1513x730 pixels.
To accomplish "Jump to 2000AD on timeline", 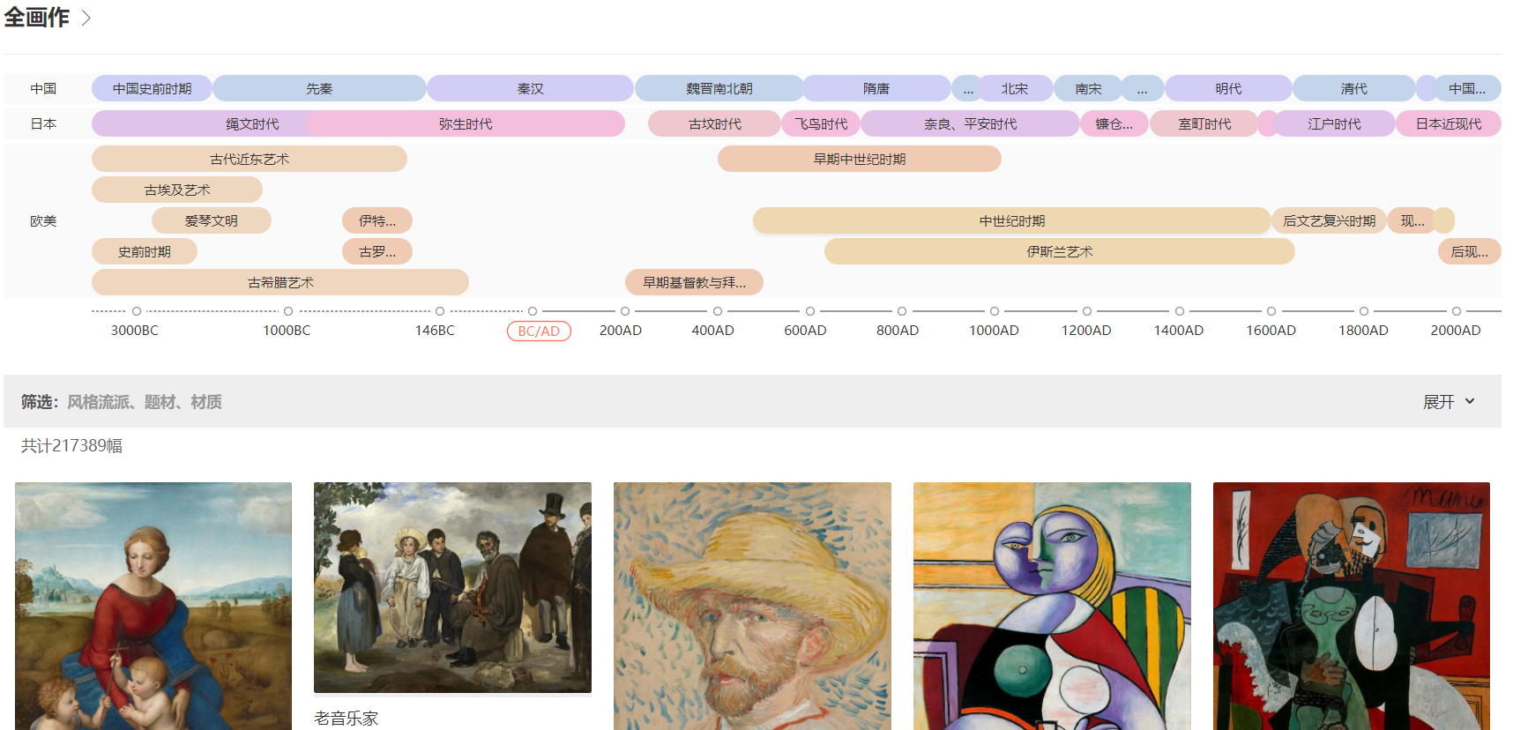I will pos(1456,330).
